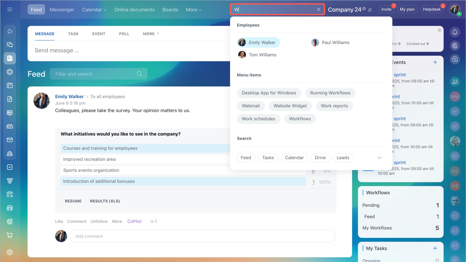This screenshot has width=466, height=262.
Task: Switch to the TASK composer tab
Action: pyautogui.click(x=73, y=34)
